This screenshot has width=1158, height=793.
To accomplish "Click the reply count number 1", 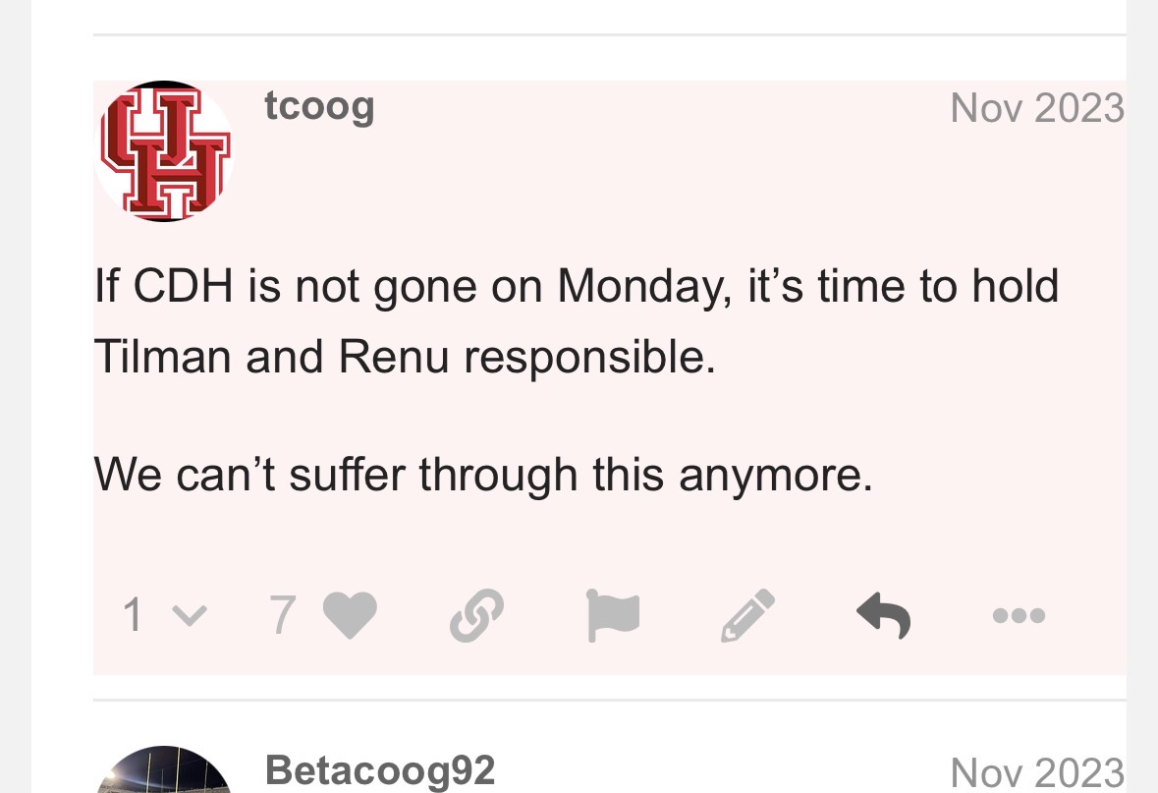I will 134,616.
